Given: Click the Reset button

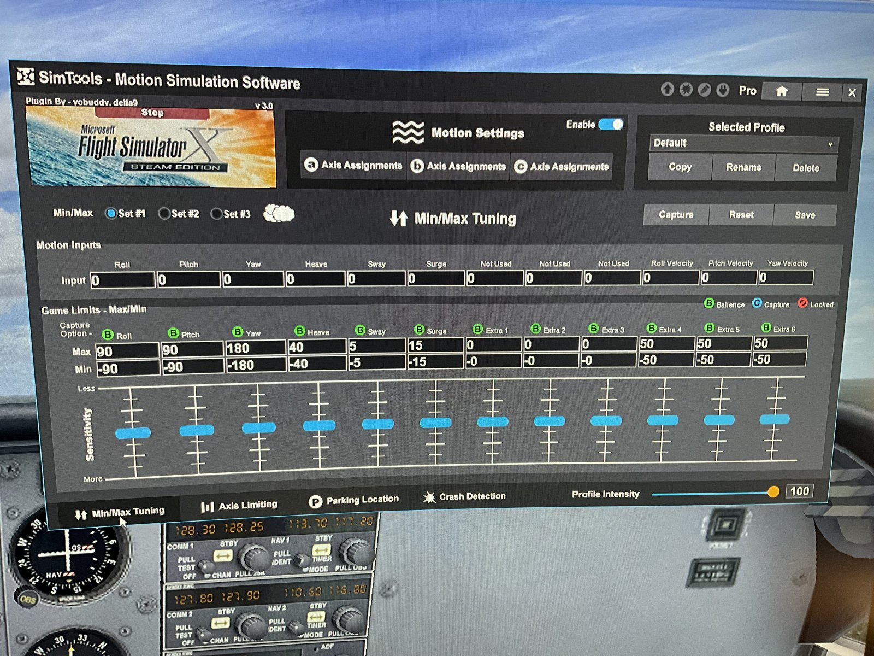Looking at the screenshot, I should point(741,215).
